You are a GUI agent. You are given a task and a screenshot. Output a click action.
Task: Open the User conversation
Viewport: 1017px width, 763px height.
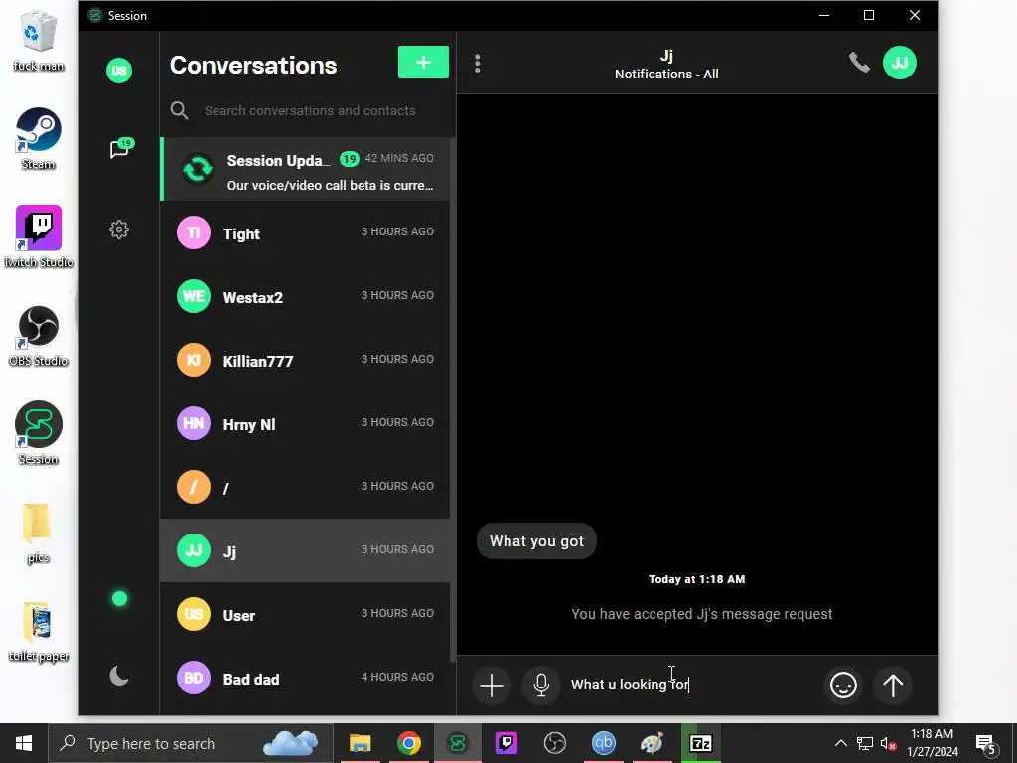305,614
